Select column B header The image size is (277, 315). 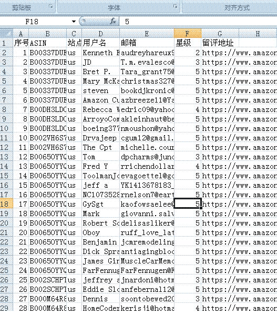click(48, 33)
